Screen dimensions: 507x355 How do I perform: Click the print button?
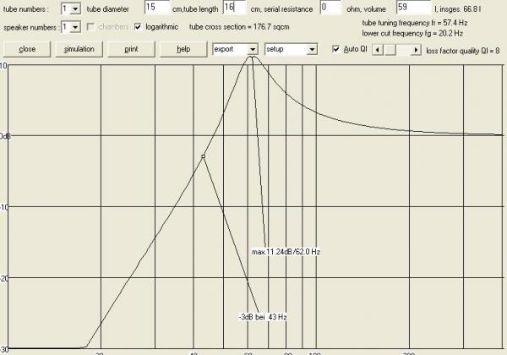click(131, 49)
